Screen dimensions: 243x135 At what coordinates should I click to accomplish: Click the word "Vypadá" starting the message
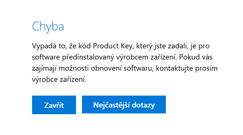[44, 46]
